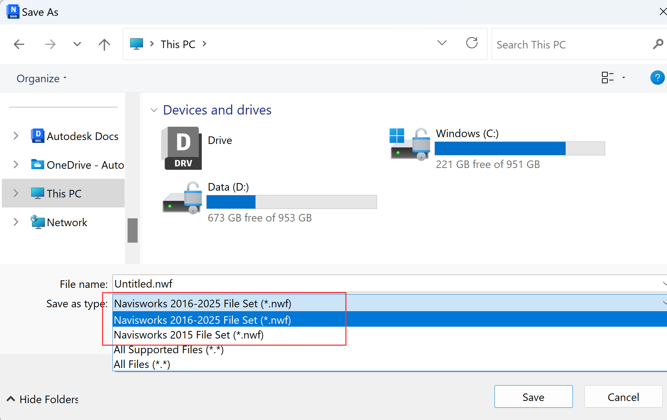
Task: Select Navisworks 2015 File Set format
Action: click(x=188, y=335)
